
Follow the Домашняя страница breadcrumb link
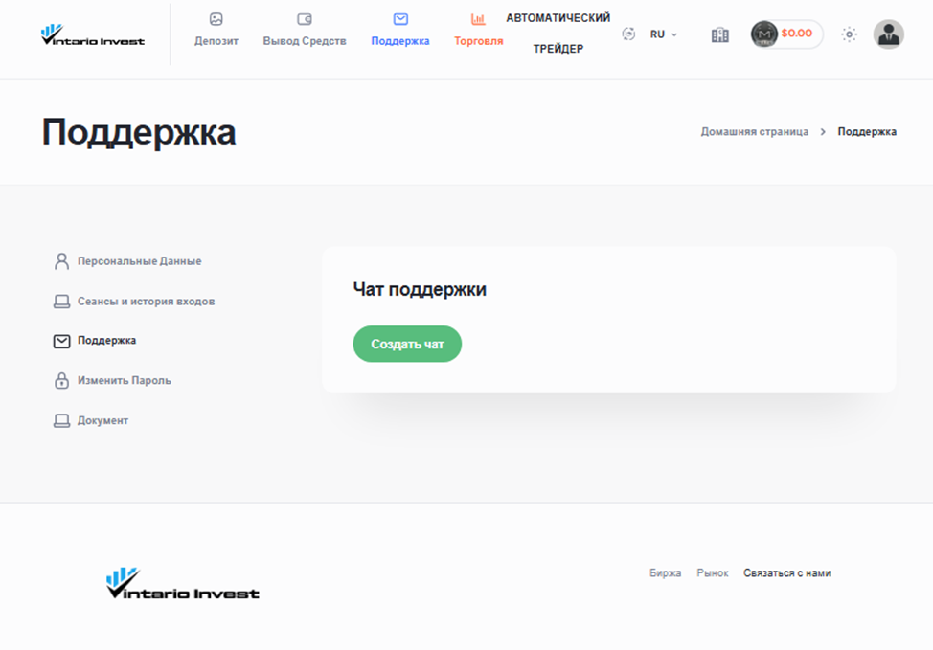pos(754,131)
